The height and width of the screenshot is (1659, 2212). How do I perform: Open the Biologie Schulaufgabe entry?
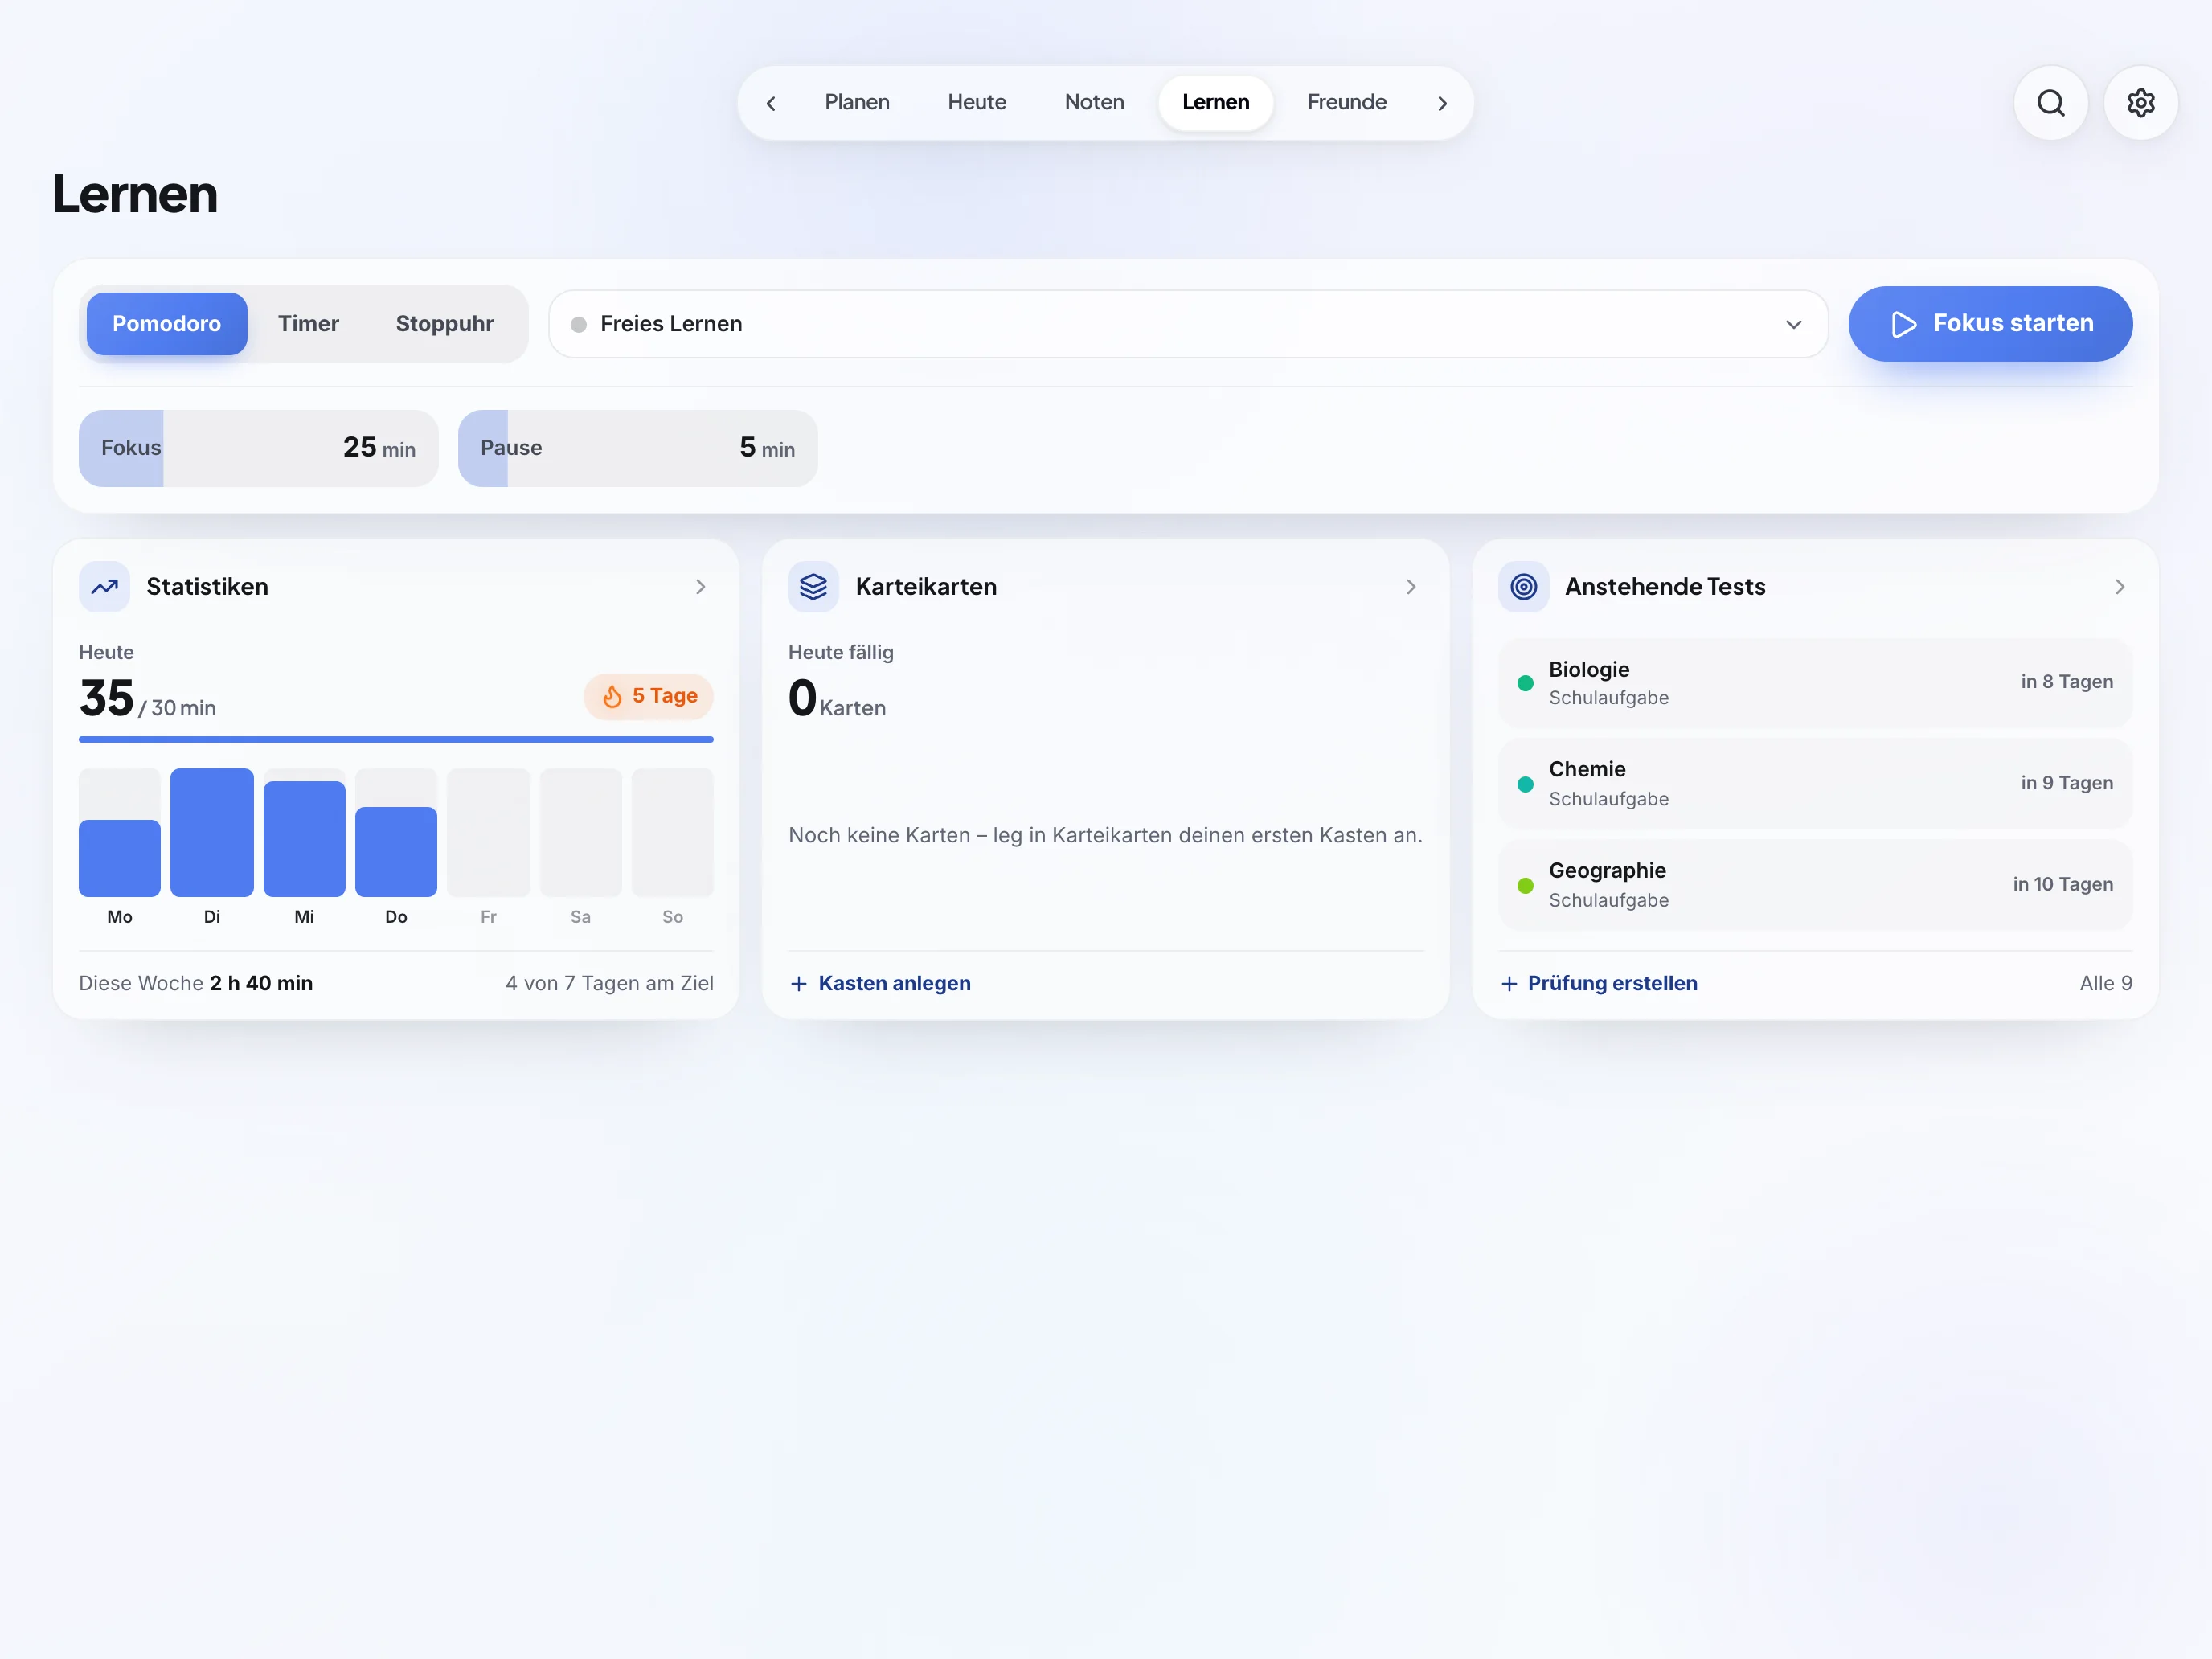pyautogui.click(x=1815, y=683)
